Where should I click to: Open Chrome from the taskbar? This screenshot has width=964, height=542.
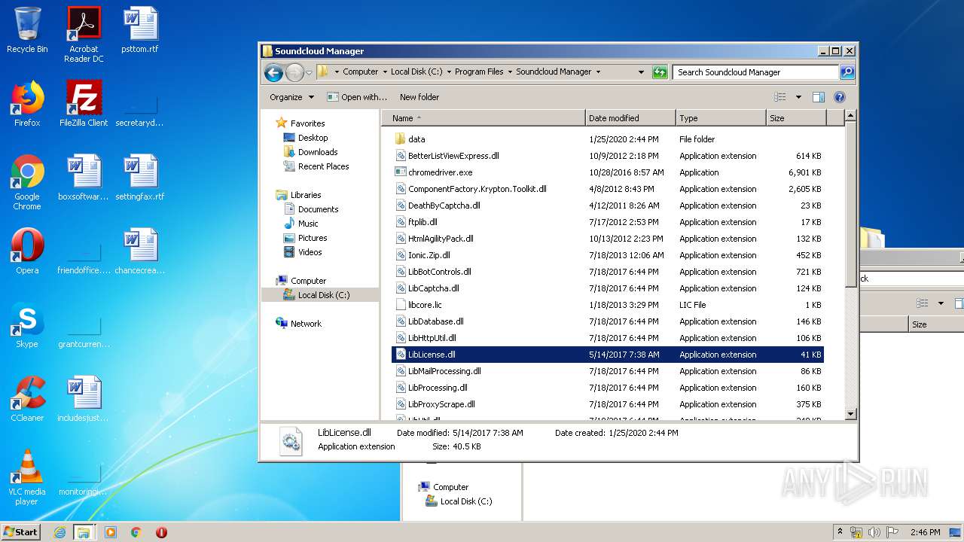coord(136,532)
